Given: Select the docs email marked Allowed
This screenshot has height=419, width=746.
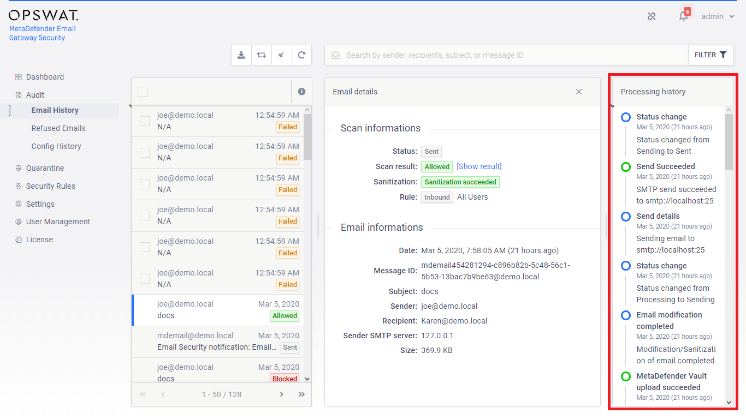Looking at the screenshot, I should (x=218, y=310).
